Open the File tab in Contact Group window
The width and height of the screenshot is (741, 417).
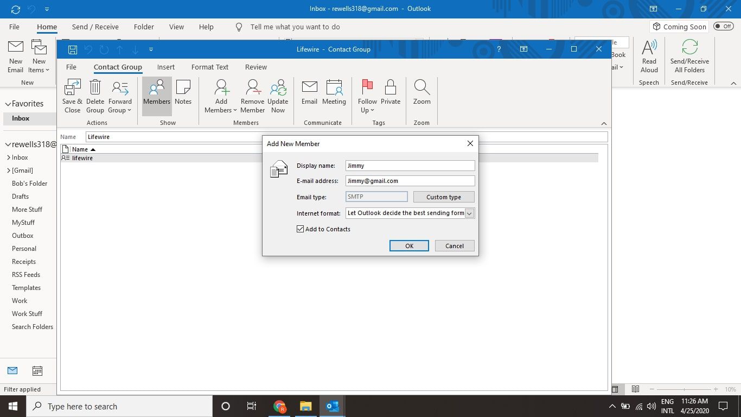(71, 67)
